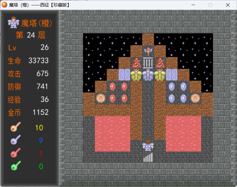Click the Lv label
This screenshot has width=237, height=187.
(12, 48)
